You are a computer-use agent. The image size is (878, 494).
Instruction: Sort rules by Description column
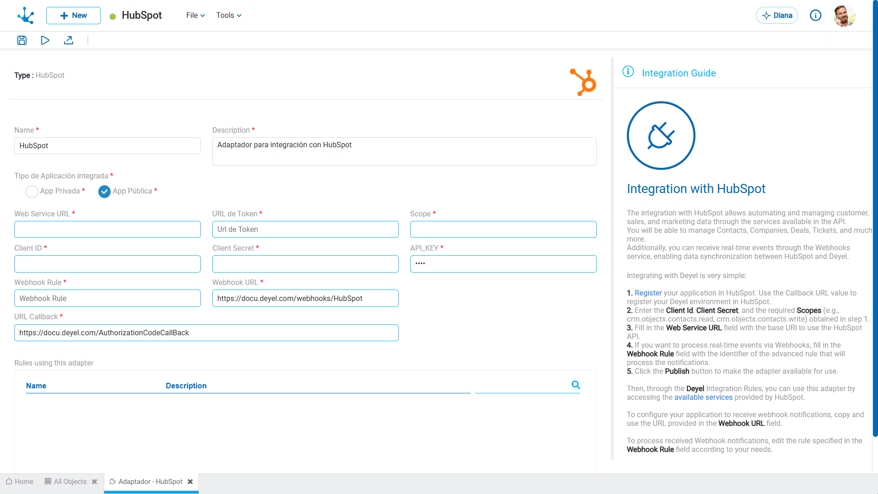tap(186, 386)
